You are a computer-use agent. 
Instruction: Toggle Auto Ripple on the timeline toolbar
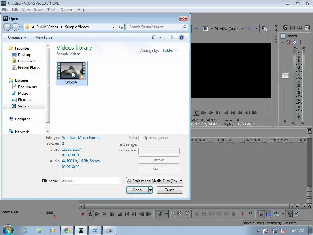276,214
